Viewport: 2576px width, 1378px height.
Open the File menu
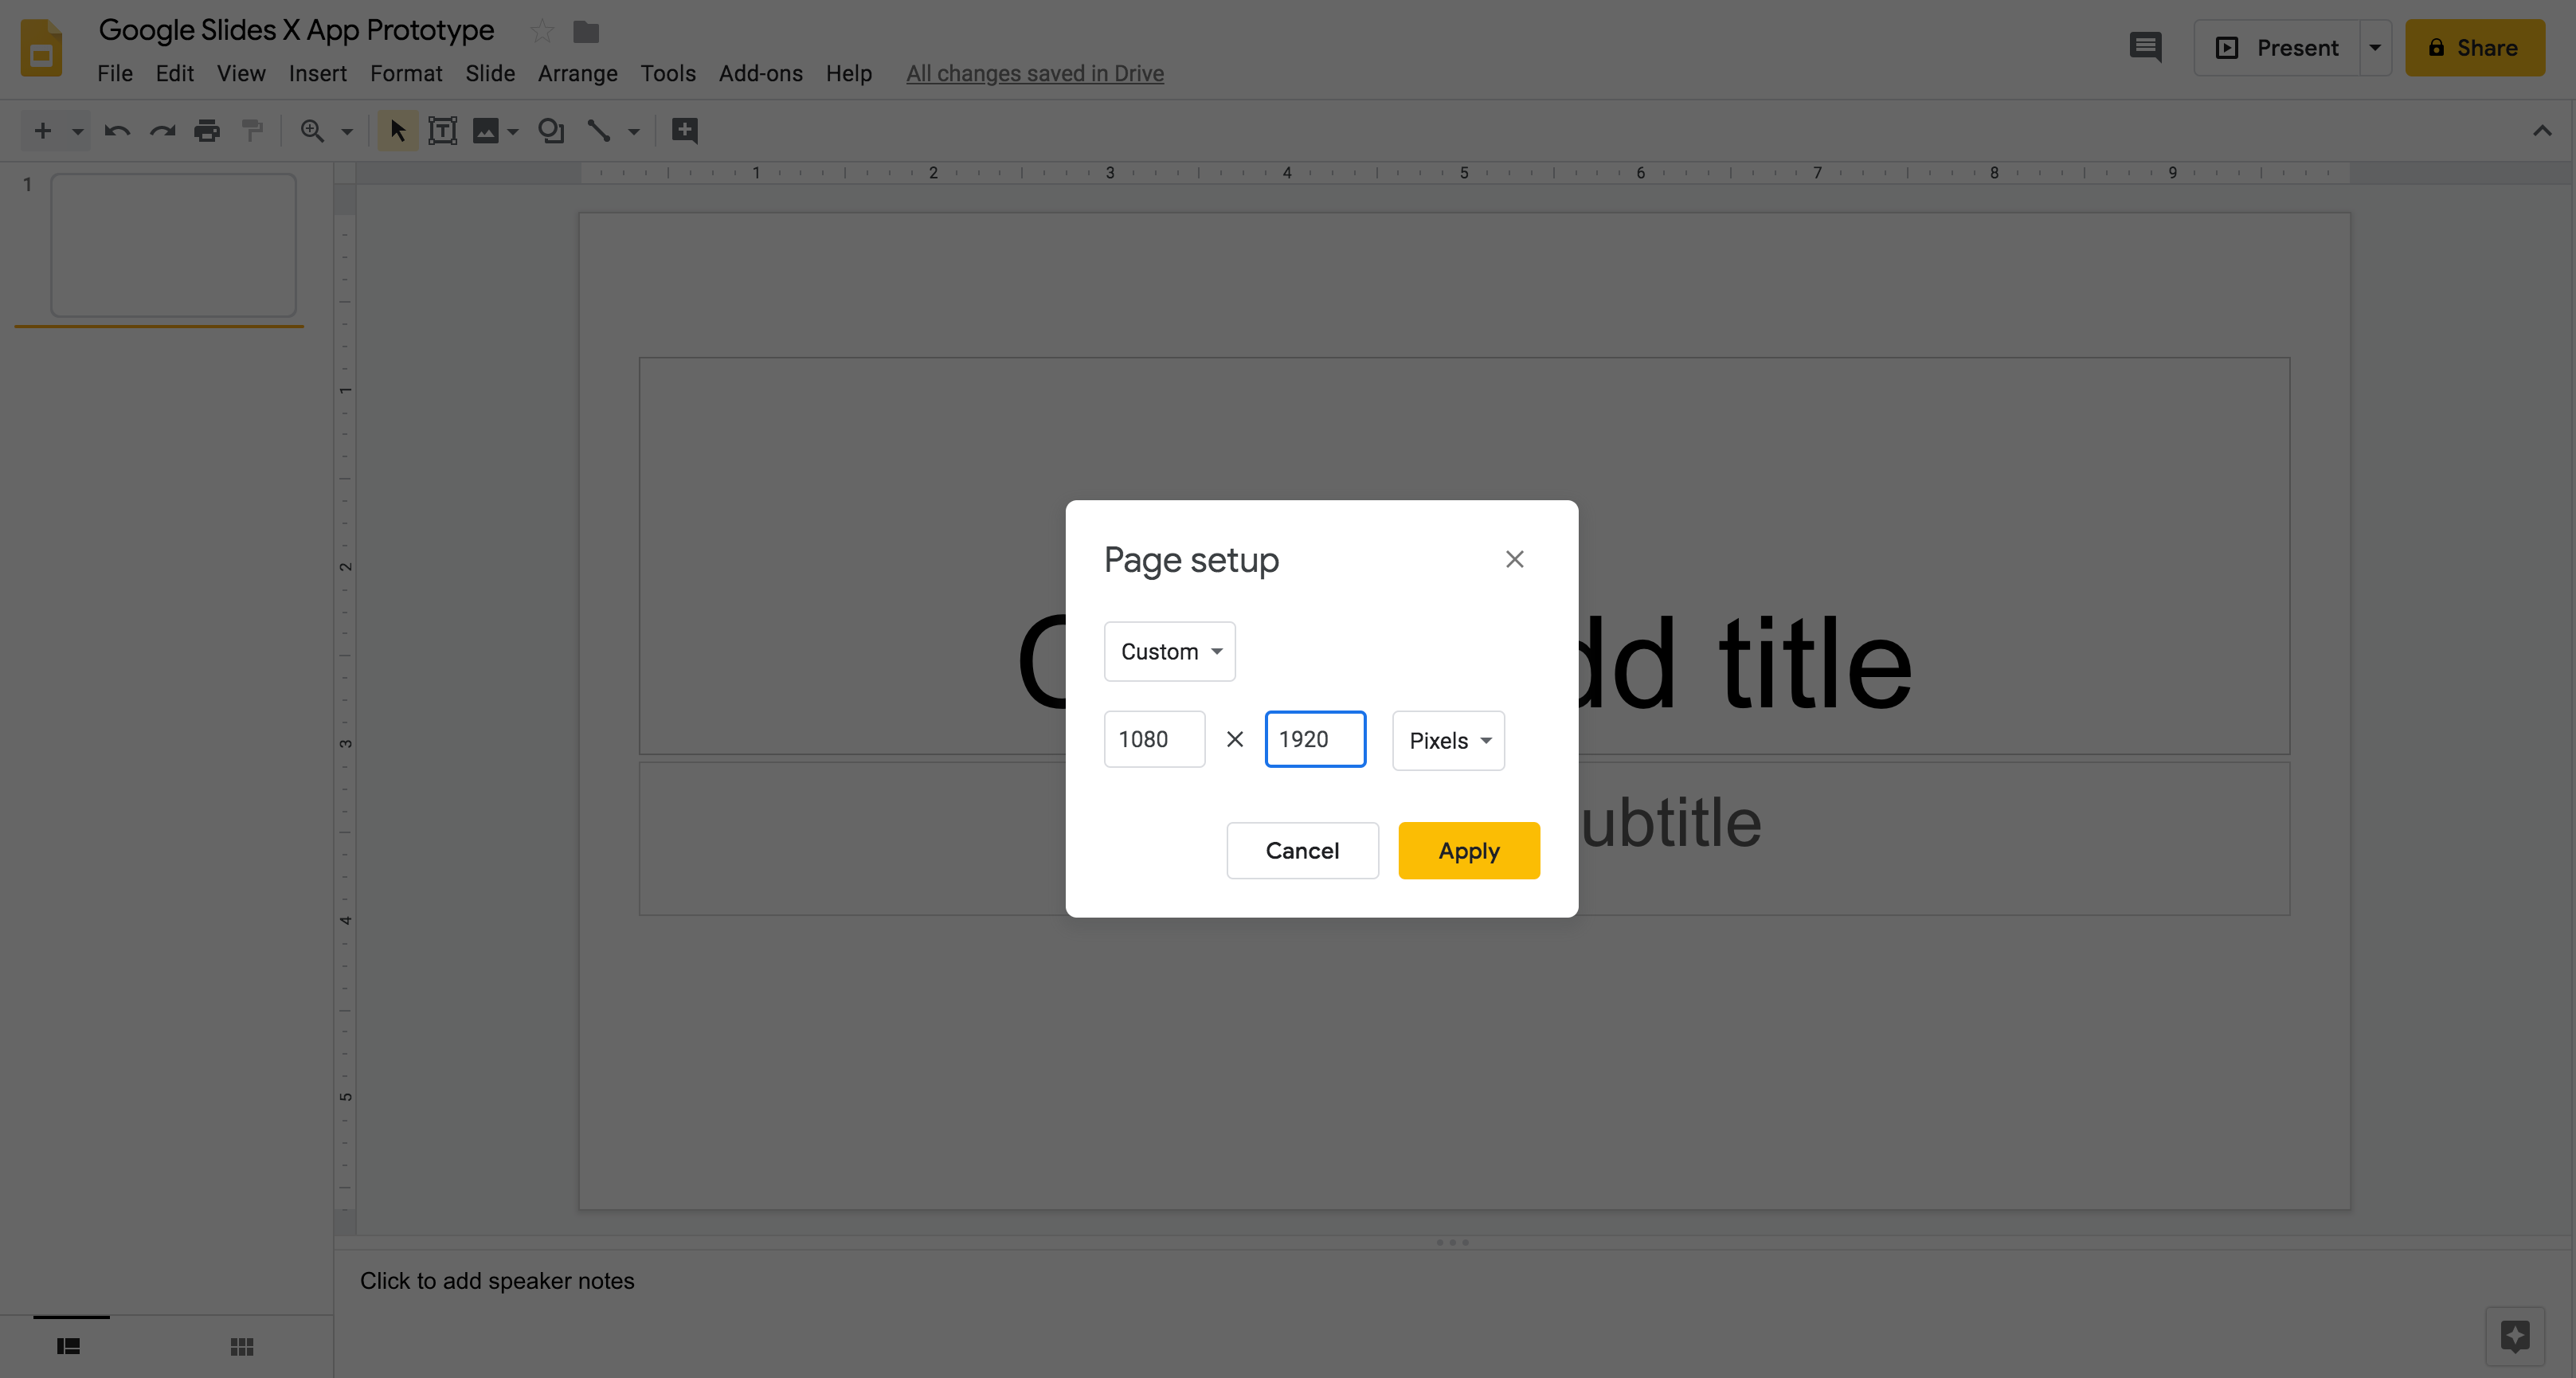(115, 73)
